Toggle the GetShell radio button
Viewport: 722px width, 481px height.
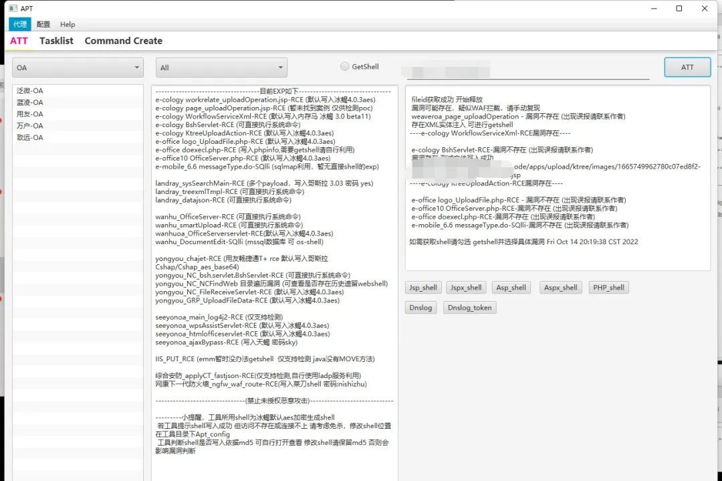click(x=344, y=66)
